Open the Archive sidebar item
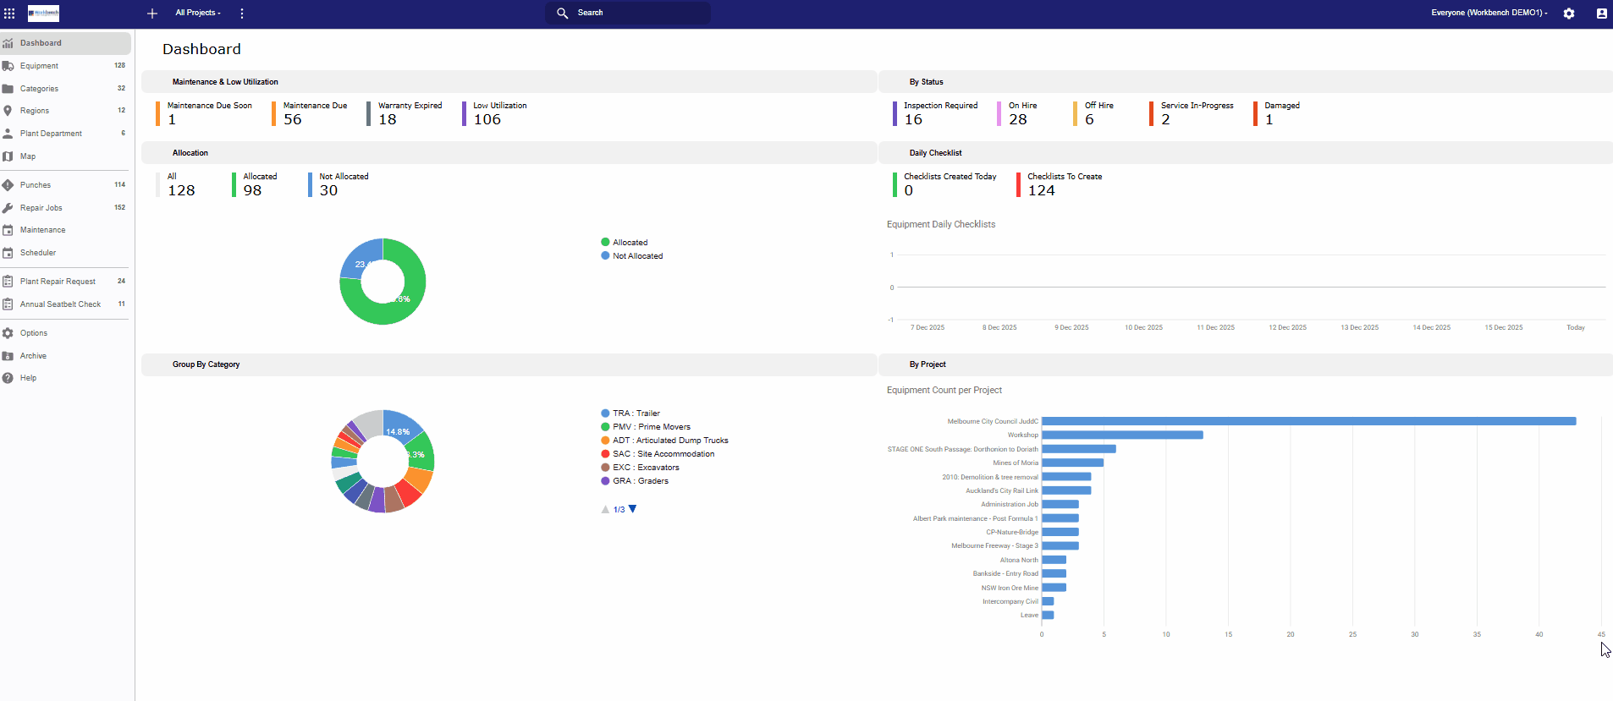This screenshot has width=1613, height=701. click(x=65, y=356)
